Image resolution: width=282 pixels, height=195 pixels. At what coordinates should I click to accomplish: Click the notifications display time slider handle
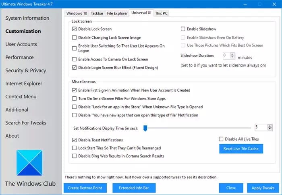(145, 128)
